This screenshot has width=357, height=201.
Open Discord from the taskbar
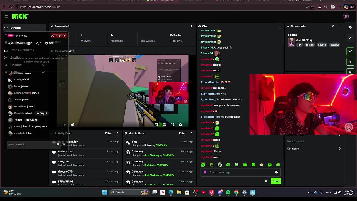(220, 192)
